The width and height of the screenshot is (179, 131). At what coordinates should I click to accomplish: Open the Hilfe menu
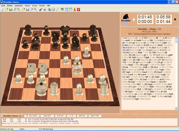tap(48, 6)
